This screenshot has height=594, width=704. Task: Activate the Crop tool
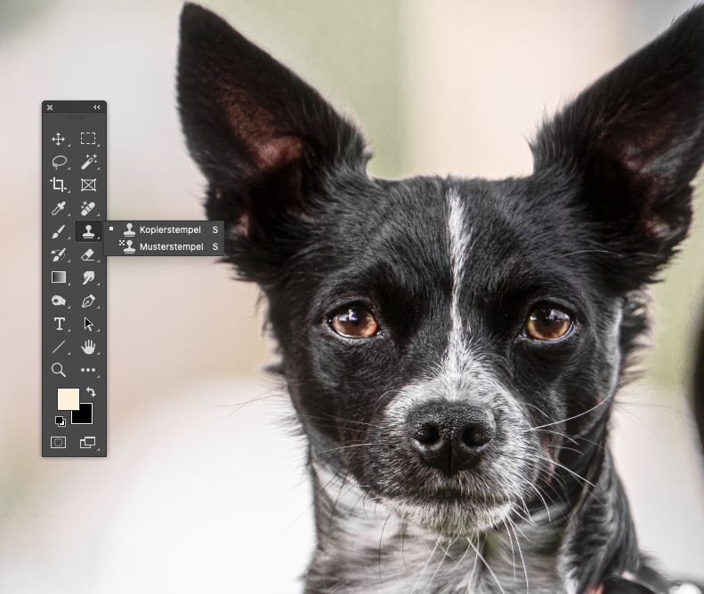point(59,185)
